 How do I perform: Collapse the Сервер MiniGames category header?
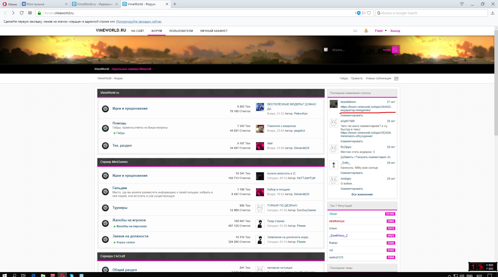(211, 162)
